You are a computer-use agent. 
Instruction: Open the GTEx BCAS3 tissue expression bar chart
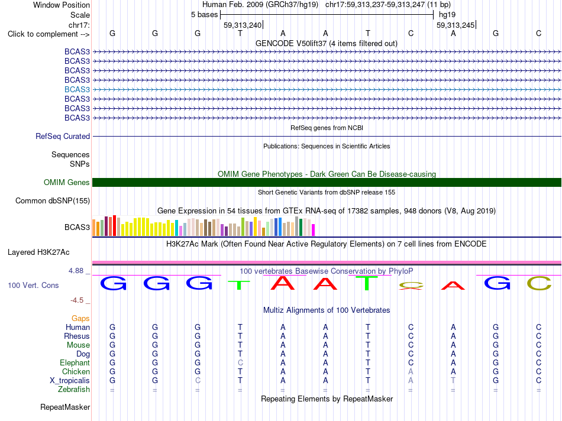point(204,226)
